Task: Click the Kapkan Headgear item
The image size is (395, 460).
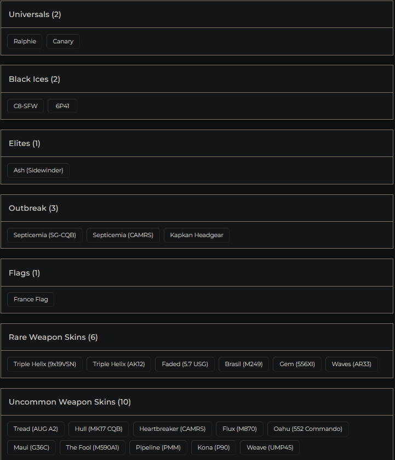Action: pos(196,235)
